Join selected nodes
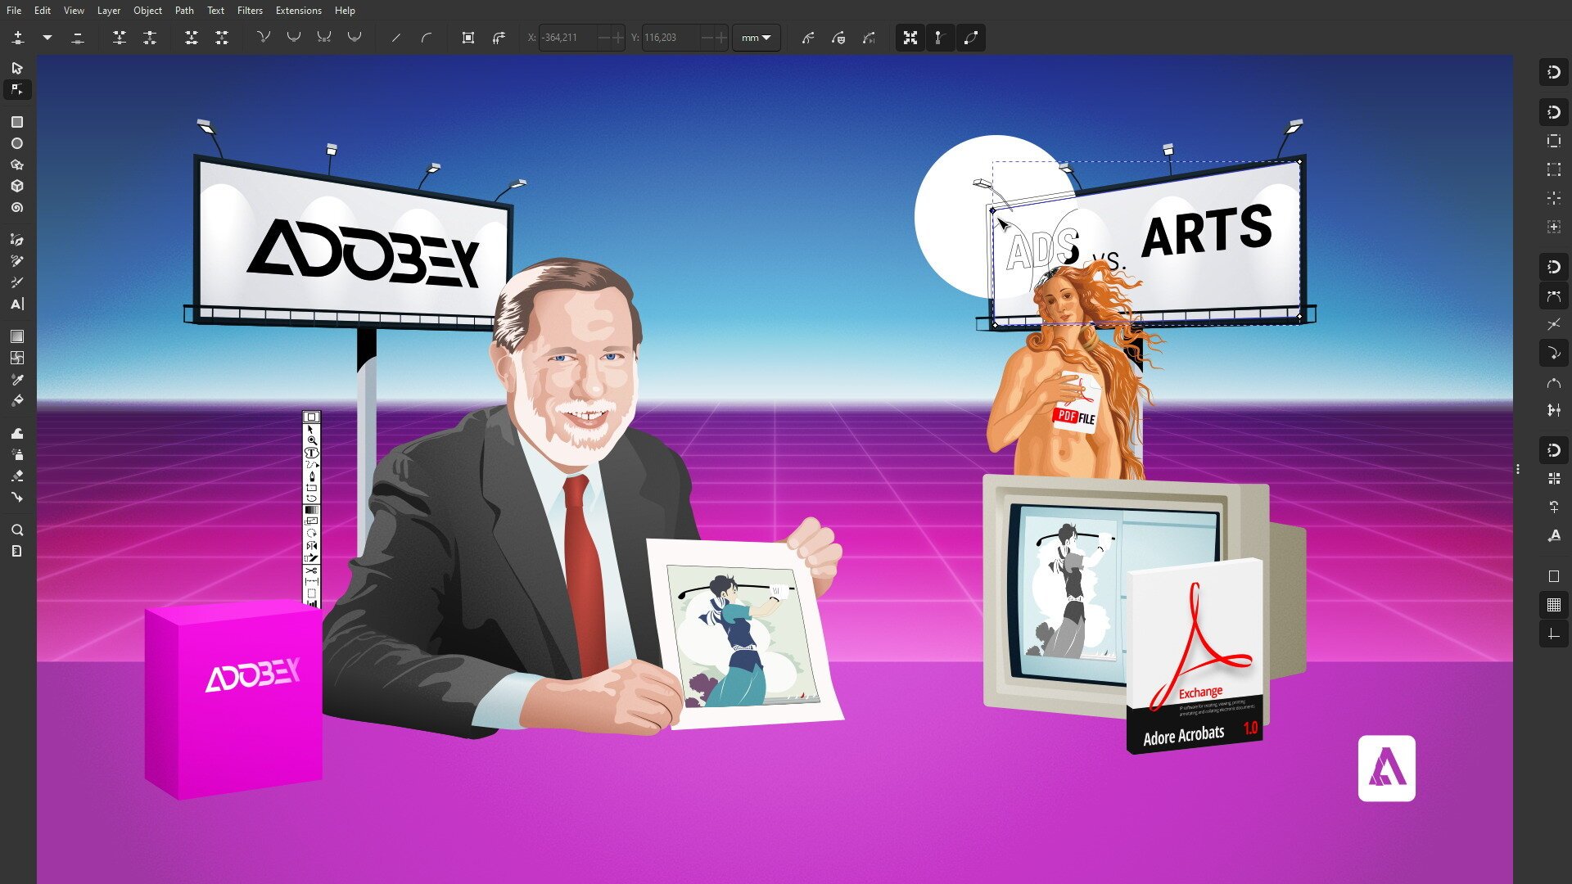The width and height of the screenshot is (1572, 884). tap(120, 38)
